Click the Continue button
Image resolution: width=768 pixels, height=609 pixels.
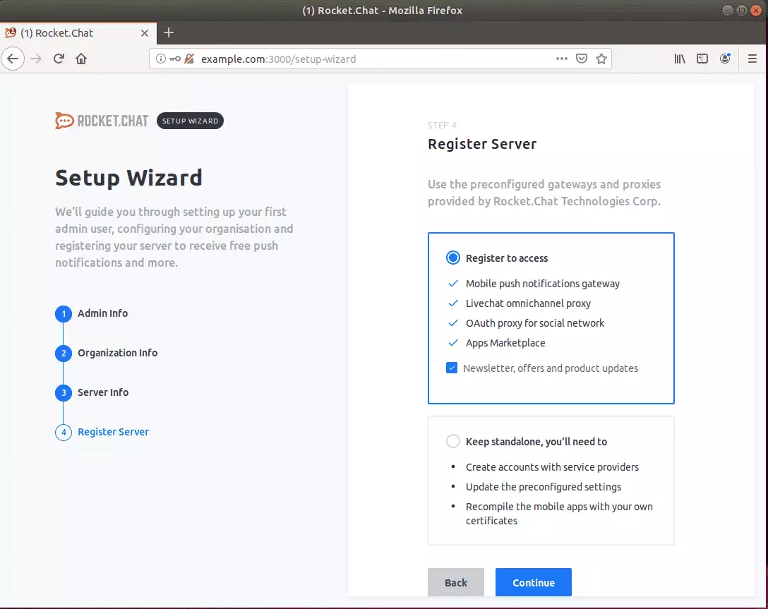point(534,583)
